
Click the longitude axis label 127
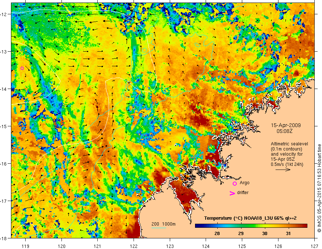coord(314,246)
